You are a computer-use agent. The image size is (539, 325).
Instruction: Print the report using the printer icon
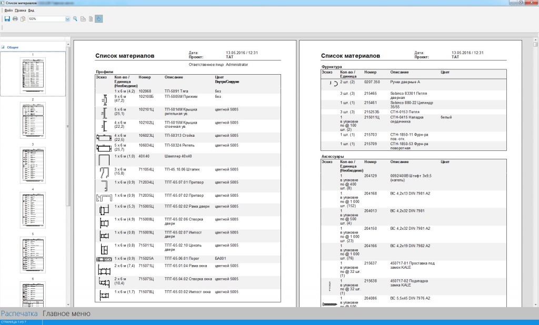tap(15, 19)
